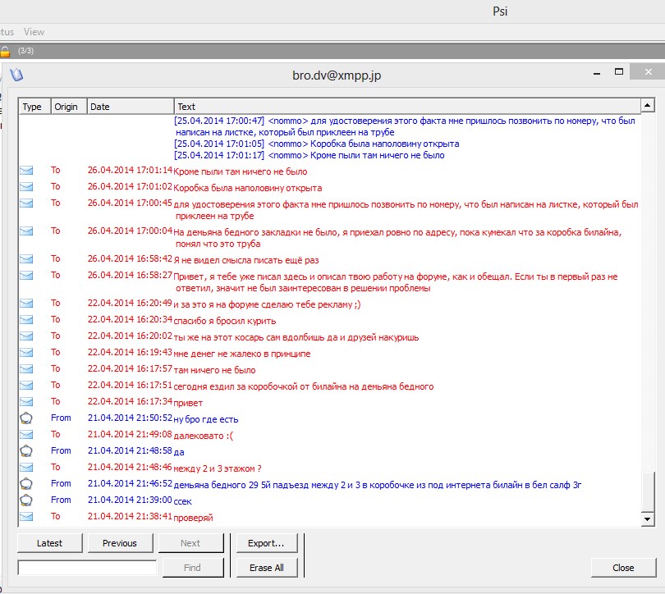This screenshot has width=665, height=594.
Task: Sort history by Date column header
Action: tap(131, 107)
